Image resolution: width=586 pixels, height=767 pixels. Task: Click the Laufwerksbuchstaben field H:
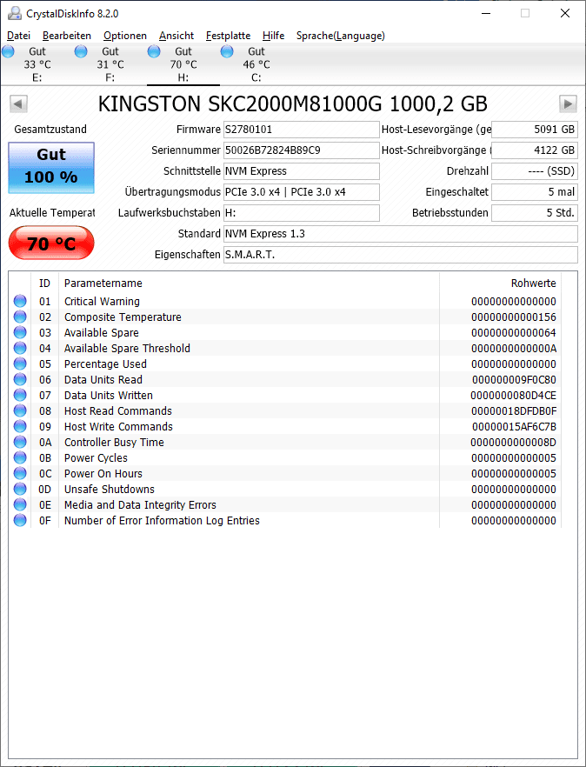click(302, 213)
